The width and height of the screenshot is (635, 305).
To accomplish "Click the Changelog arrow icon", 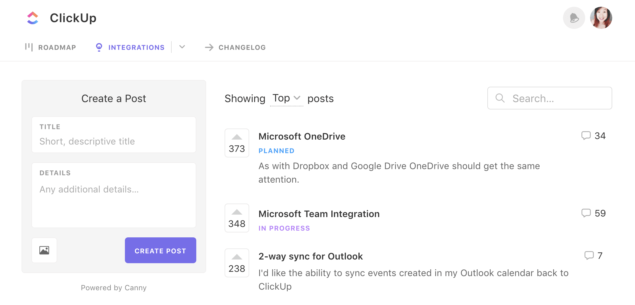I will 209,47.
